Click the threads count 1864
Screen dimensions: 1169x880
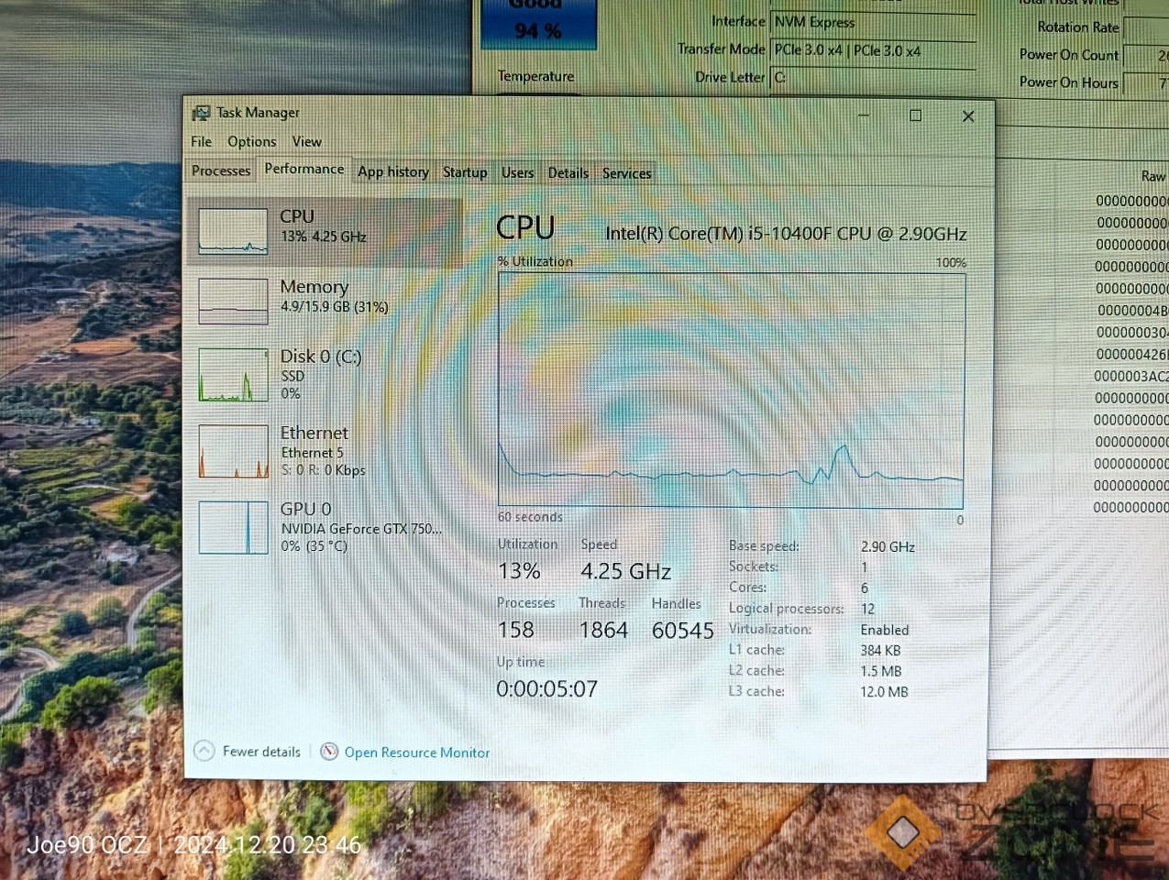coord(603,630)
